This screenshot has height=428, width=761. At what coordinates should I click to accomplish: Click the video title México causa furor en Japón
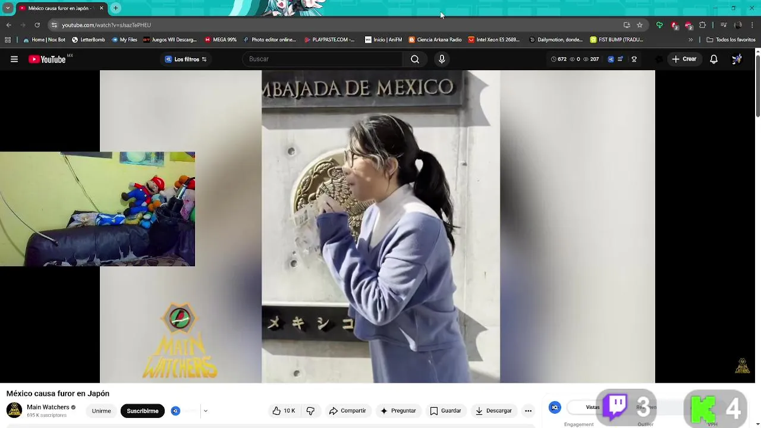coord(58,394)
